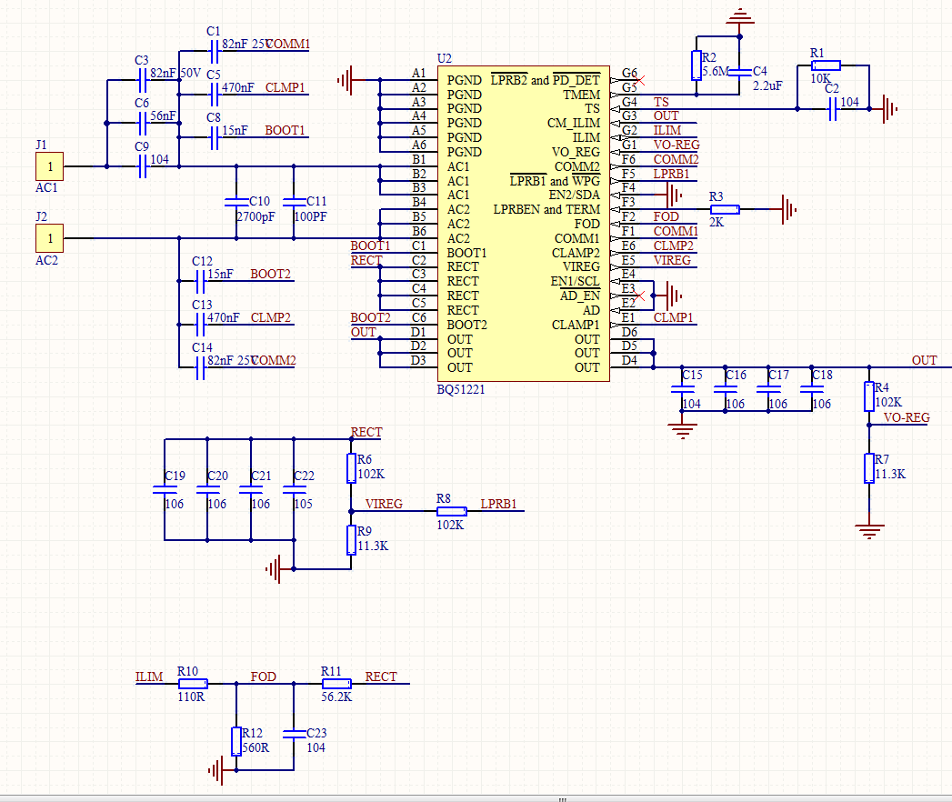Click the OUT net label at far right
Image resolution: width=952 pixels, height=802 pixels.
tap(924, 360)
